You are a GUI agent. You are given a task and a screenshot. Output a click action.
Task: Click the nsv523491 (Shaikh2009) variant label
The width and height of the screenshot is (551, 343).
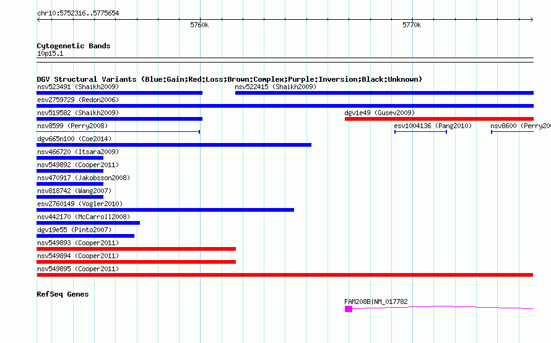pyautogui.click(x=78, y=87)
